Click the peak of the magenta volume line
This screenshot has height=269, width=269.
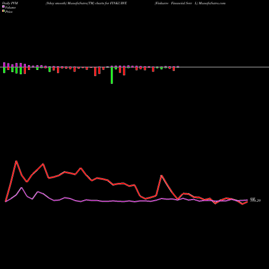(22, 188)
